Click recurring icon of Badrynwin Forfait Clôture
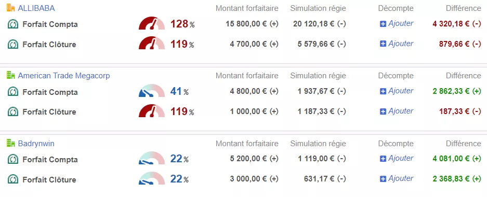 (13, 179)
